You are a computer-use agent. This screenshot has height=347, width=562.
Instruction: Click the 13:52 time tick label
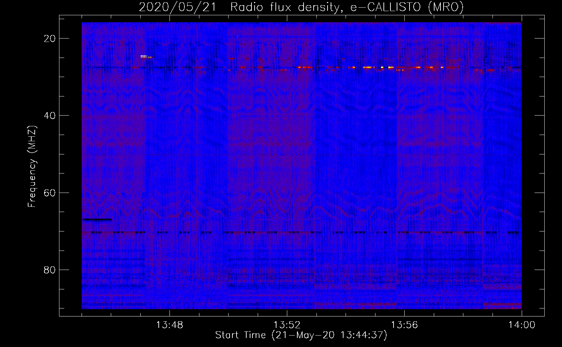(287, 325)
